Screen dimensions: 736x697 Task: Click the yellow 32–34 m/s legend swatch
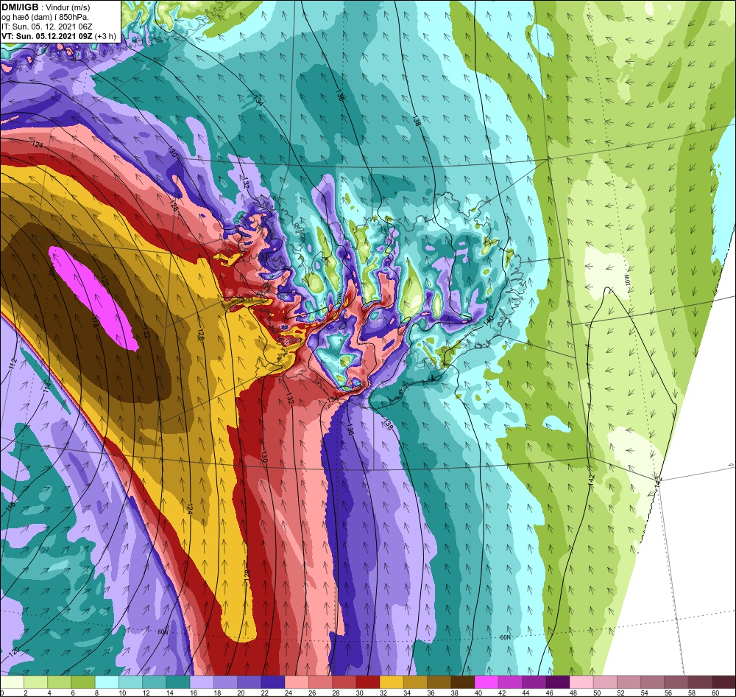coord(392,682)
